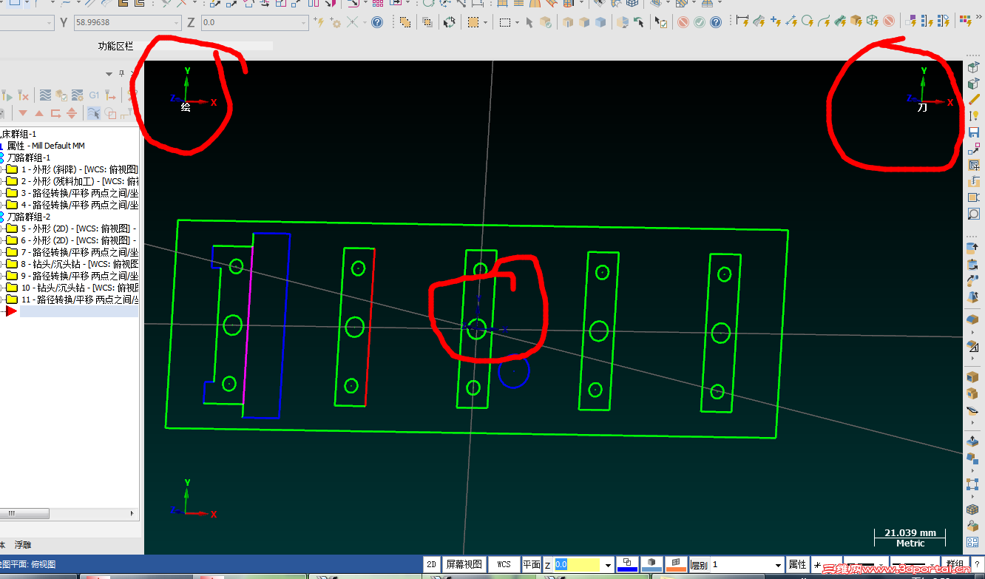
Task: Click the dashed rectangle window-selection icon
Action: [505, 22]
